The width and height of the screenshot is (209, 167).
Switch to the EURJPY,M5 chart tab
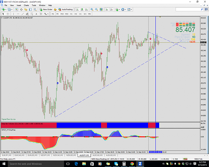pos(7,155)
